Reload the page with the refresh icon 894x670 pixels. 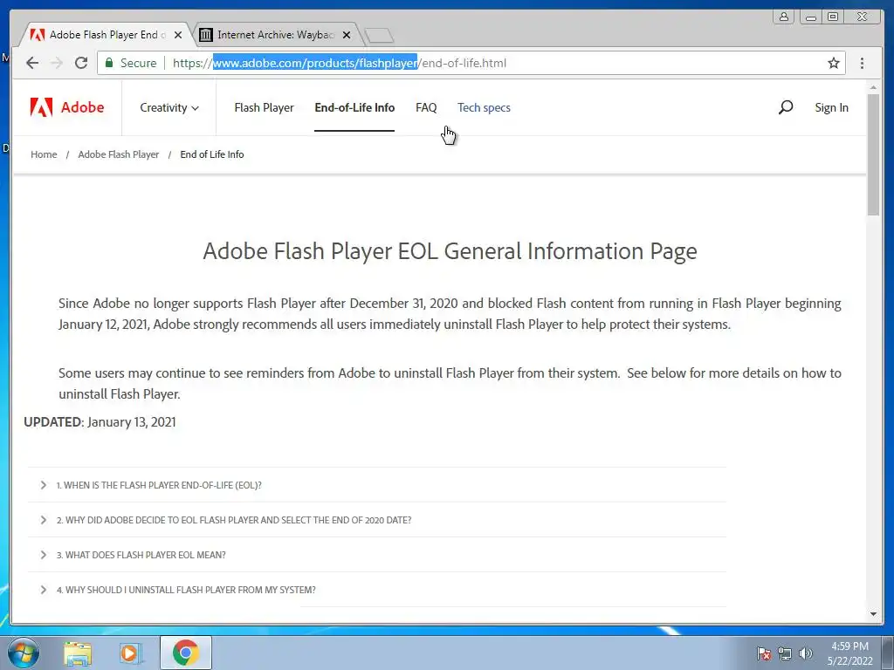(x=81, y=63)
